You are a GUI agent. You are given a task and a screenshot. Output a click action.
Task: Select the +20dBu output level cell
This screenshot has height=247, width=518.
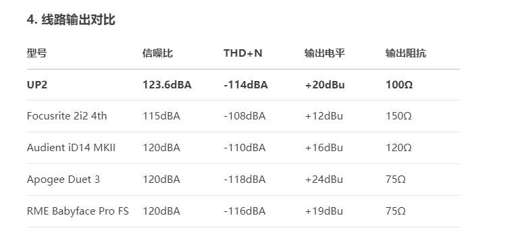(325, 85)
